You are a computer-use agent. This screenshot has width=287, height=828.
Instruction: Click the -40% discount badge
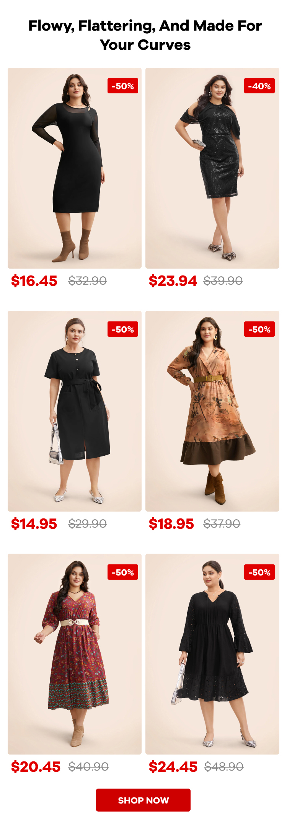259,86
